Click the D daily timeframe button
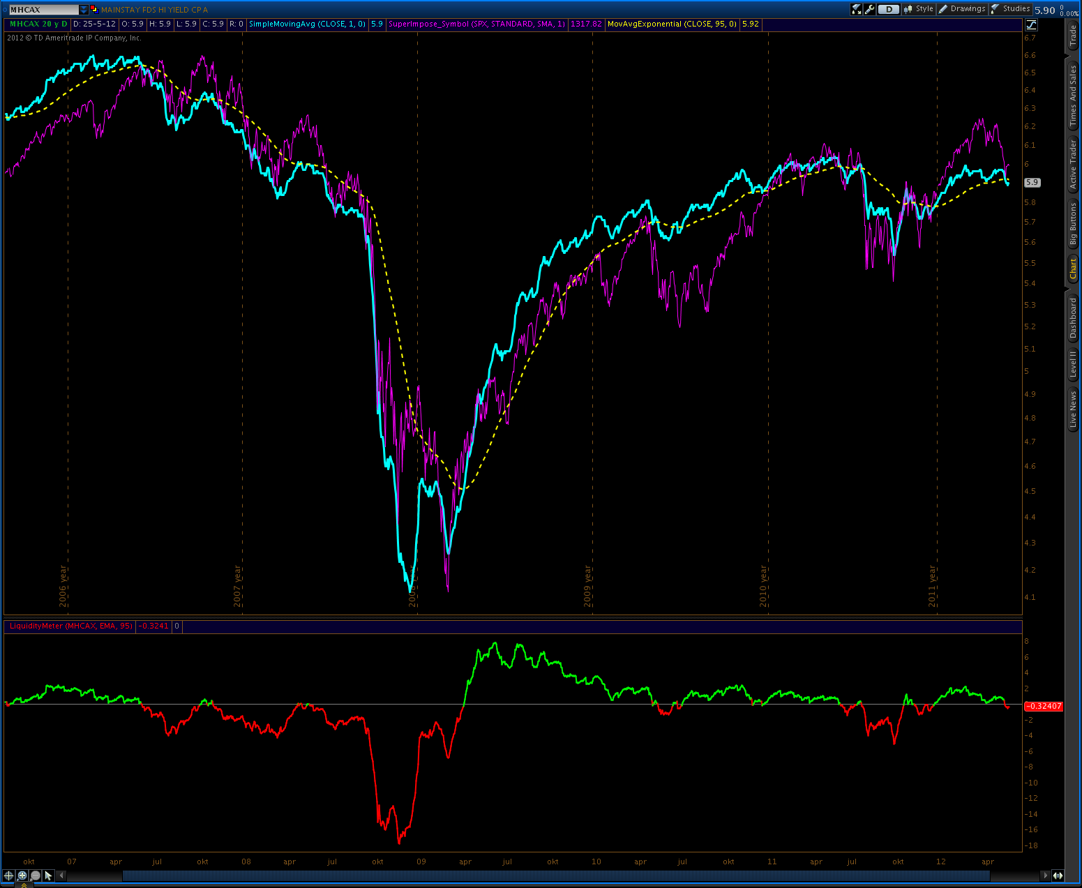The image size is (1082, 888). (888, 9)
